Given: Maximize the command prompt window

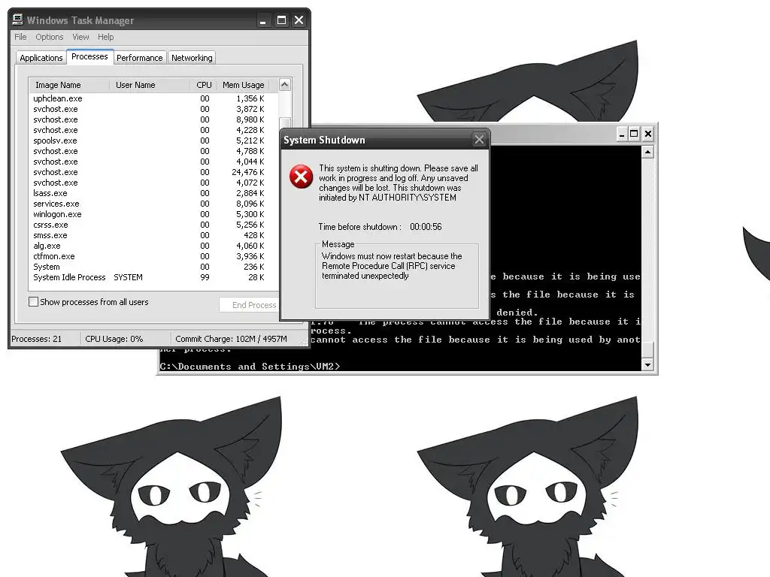Looking at the screenshot, I should click(x=634, y=134).
